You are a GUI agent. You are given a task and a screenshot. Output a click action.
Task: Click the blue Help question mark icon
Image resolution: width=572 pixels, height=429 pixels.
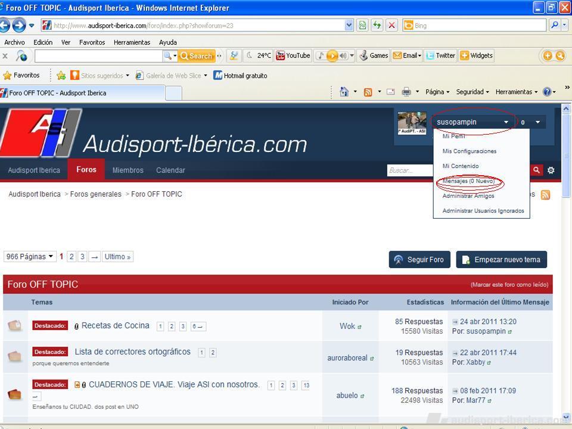[x=547, y=92]
